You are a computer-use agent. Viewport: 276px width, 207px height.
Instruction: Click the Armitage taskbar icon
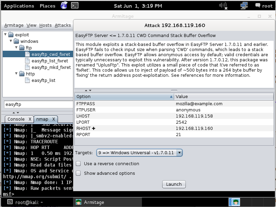point(79,202)
